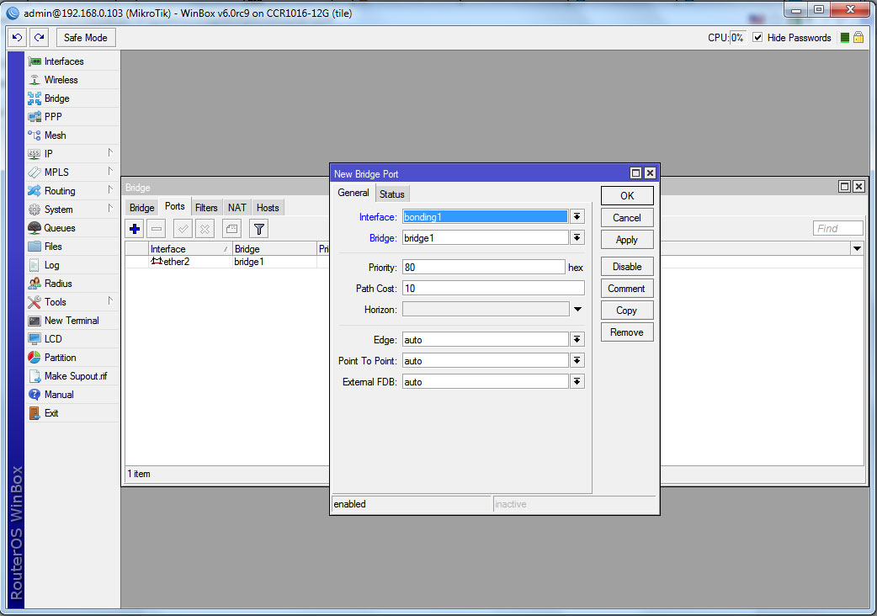Toggle Safe Mode button

[85, 38]
